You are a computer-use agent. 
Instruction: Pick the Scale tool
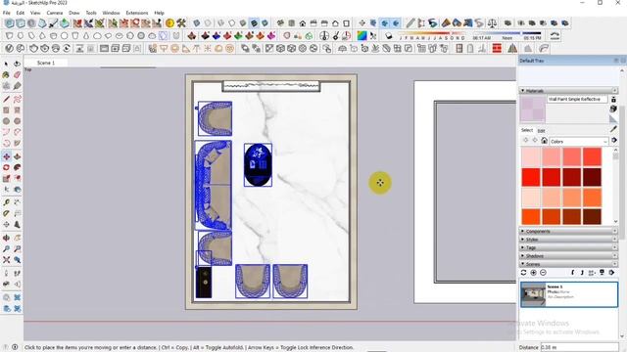click(x=6, y=178)
